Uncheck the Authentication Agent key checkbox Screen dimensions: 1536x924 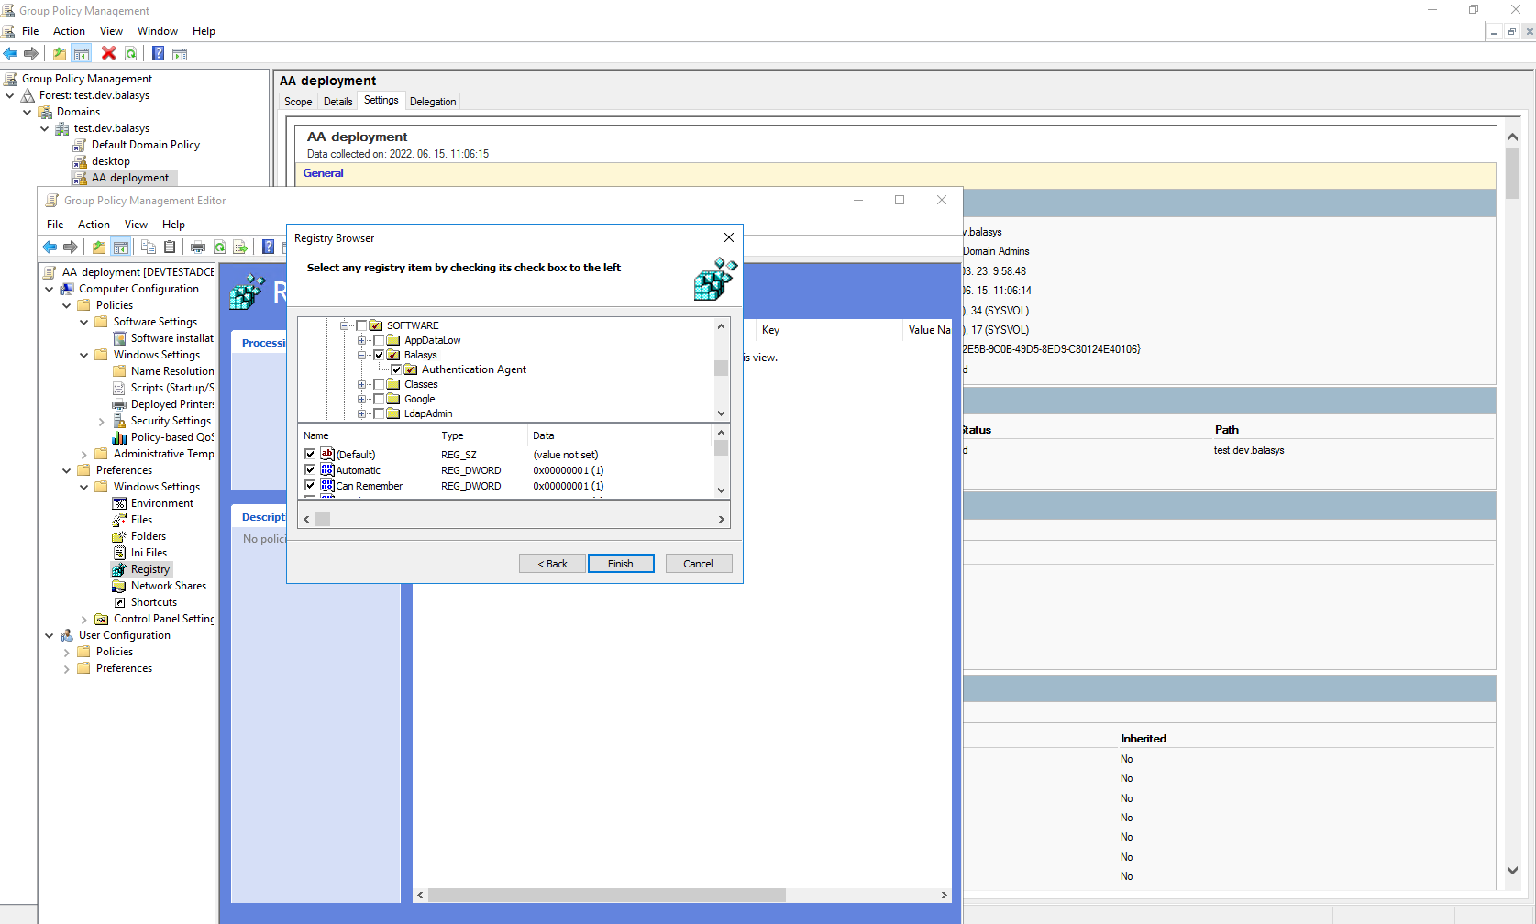[396, 369]
